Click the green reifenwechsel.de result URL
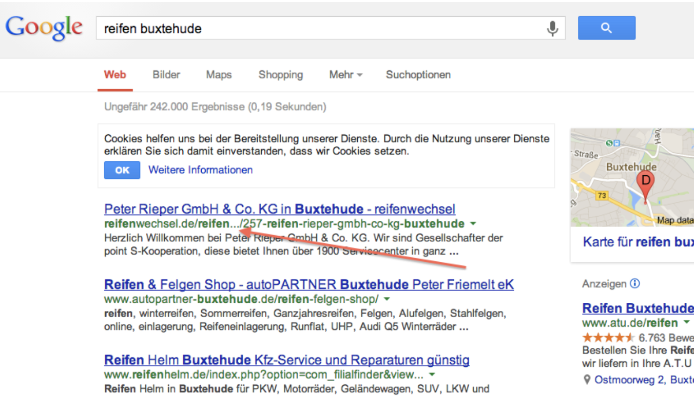Screen dimensions: 695x416 284,224
